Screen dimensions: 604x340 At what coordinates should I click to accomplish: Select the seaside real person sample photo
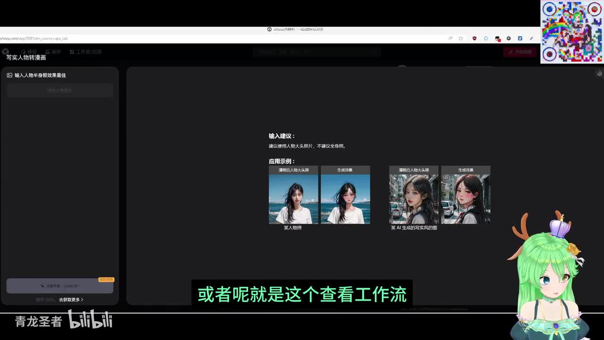294,199
